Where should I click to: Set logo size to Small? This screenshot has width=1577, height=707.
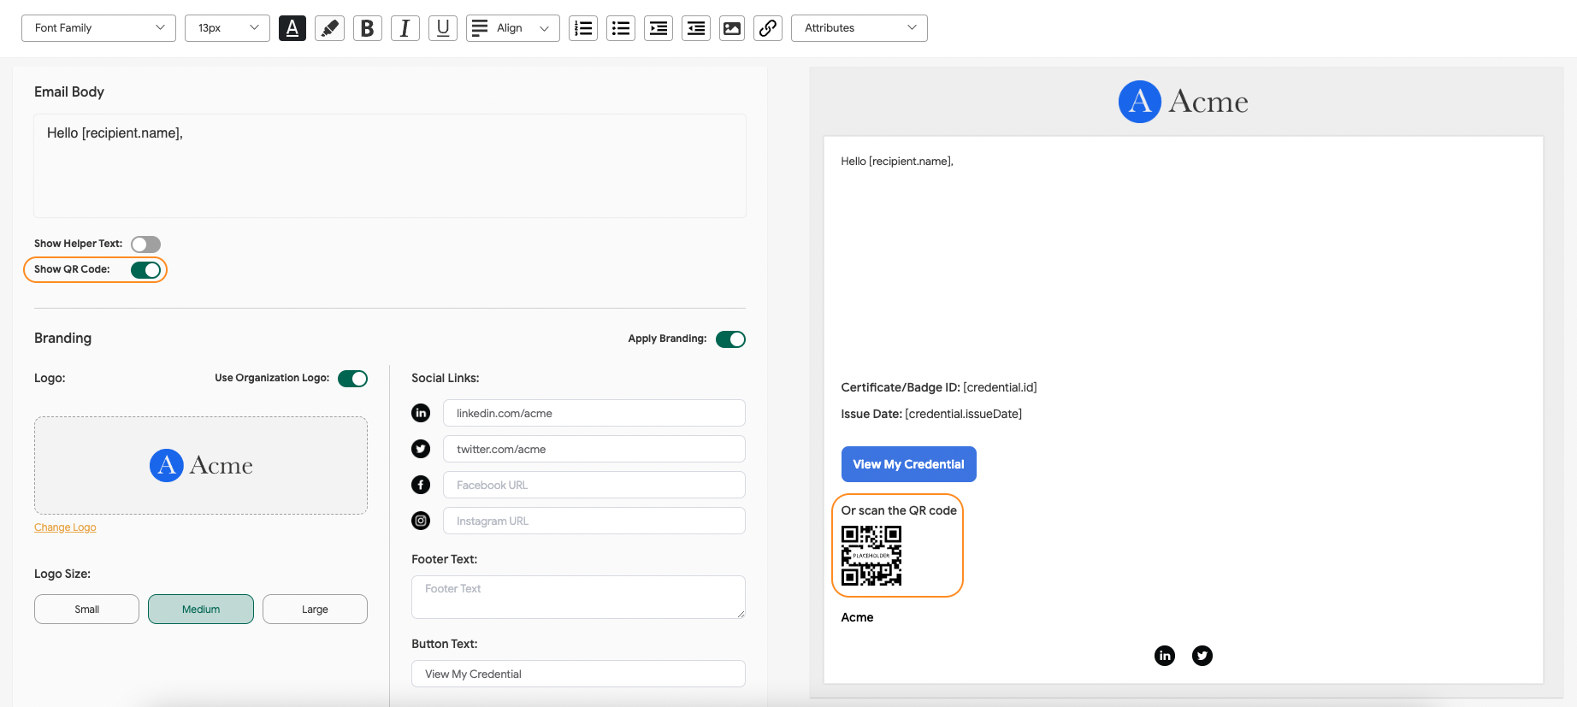tap(86, 610)
